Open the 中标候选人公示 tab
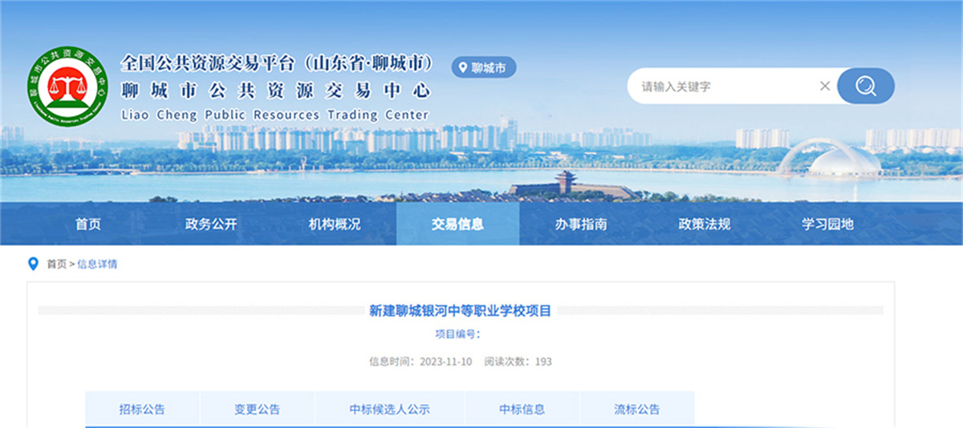The width and height of the screenshot is (963, 428). (389, 409)
